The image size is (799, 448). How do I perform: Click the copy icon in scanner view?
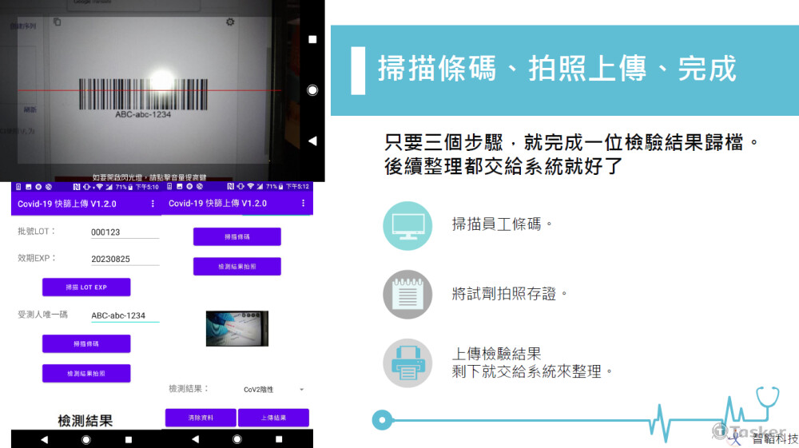click(57, 22)
